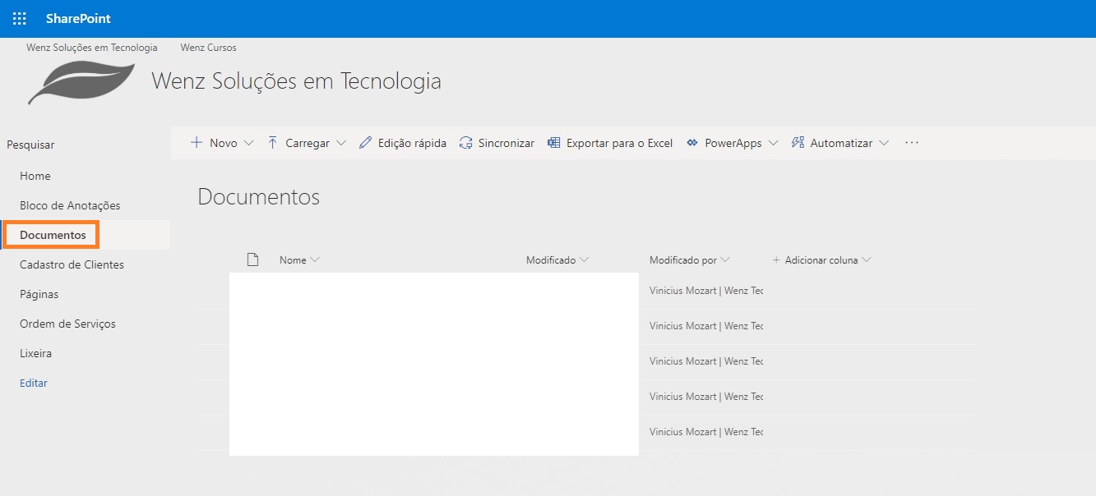The height and width of the screenshot is (496, 1096).
Task: Open the Nome column header menu
Action: click(299, 259)
